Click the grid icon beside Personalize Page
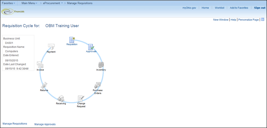 pos(263,20)
